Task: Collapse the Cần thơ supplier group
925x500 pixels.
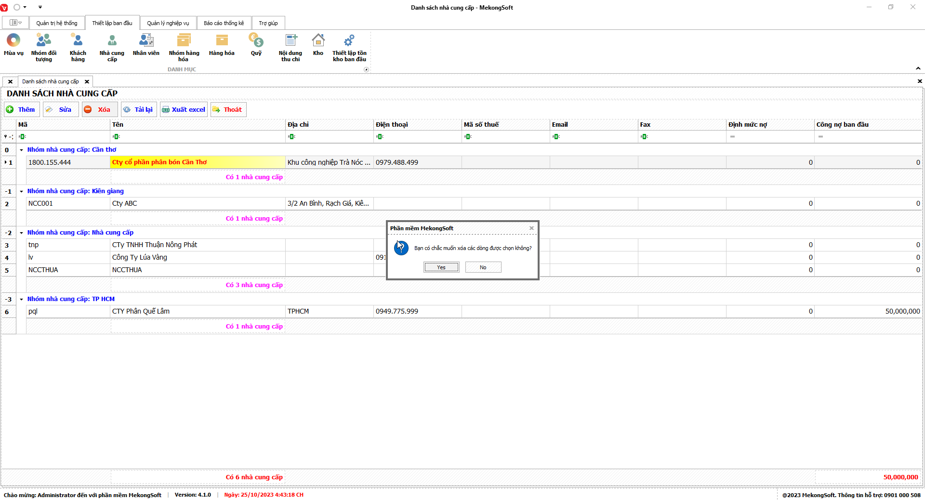Action: [22, 150]
